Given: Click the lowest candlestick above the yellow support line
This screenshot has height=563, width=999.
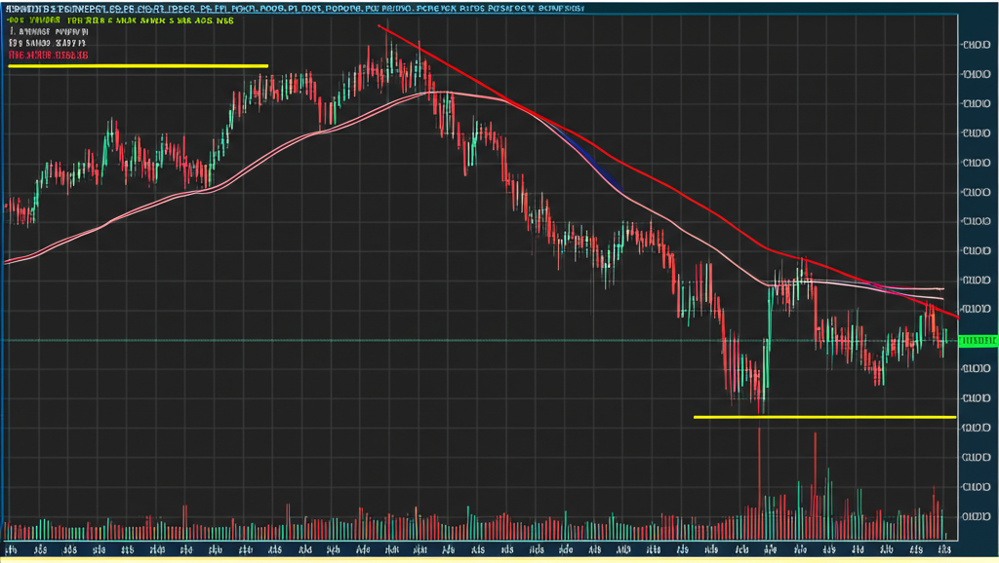Looking at the screenshot, I should click(760, 394).
